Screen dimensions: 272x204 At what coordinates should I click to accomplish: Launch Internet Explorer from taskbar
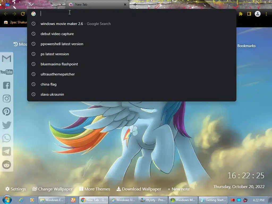click(21, 200)
